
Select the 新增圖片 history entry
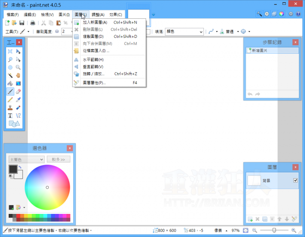coord(260,51)
